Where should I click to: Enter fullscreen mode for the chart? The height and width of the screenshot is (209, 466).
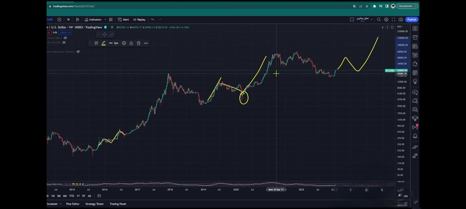coord(393,19)
